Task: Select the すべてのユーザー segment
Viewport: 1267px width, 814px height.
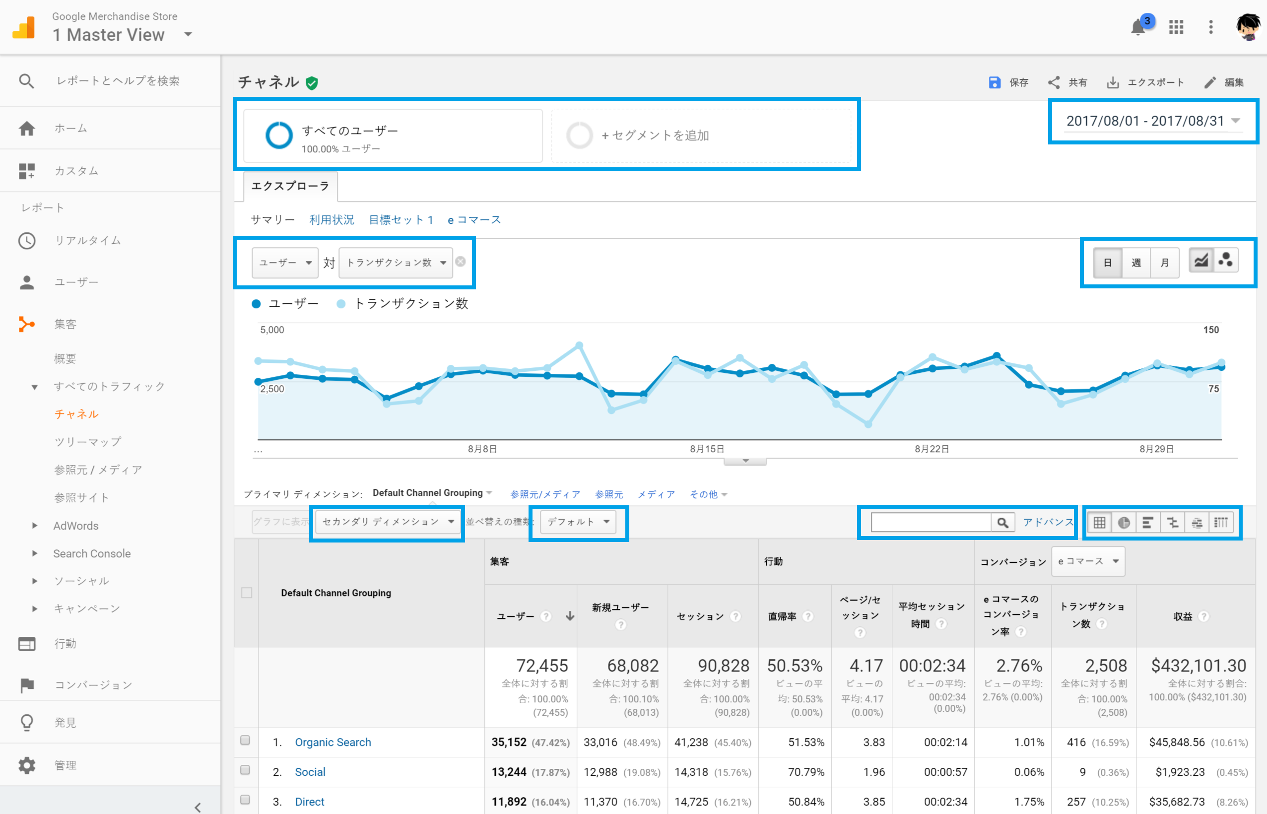Action: point(393,136)
